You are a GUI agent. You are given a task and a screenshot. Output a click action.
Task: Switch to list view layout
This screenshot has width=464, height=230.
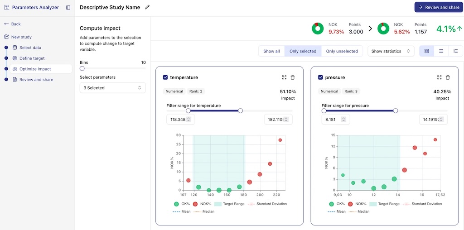point(441,51)
